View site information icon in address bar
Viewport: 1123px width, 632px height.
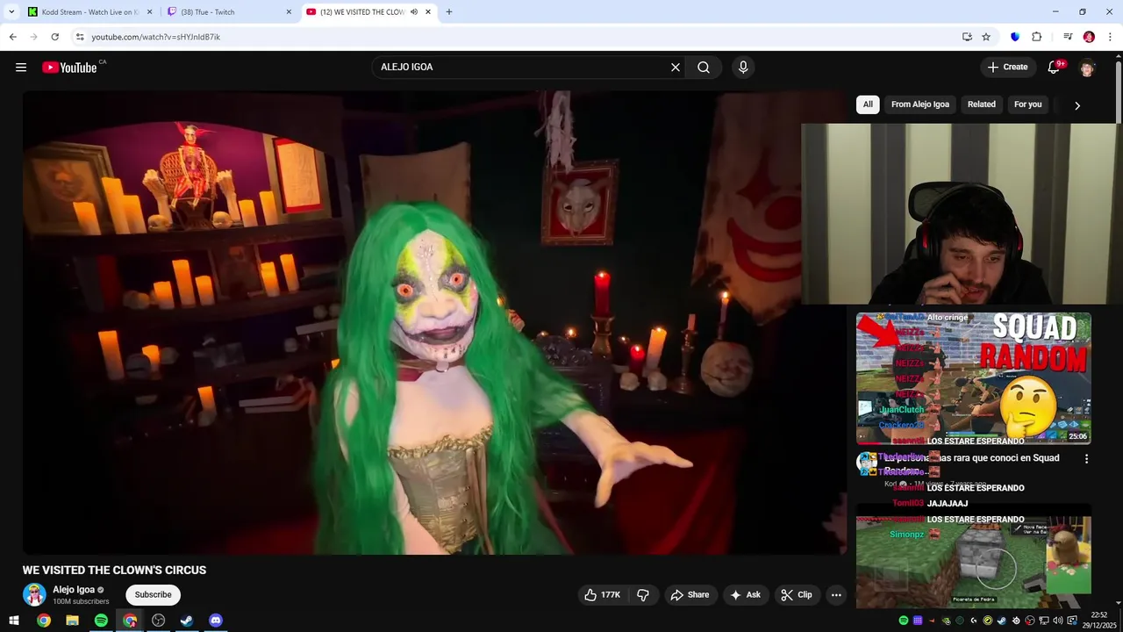[80, 37]
